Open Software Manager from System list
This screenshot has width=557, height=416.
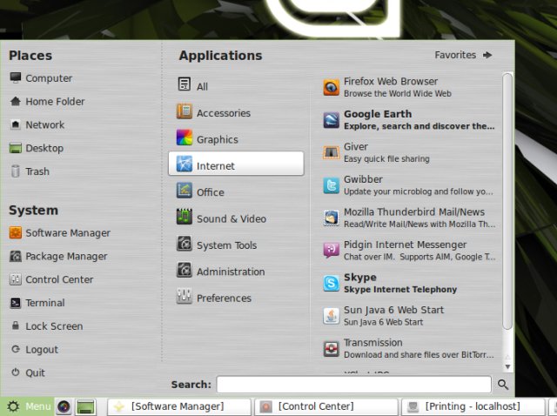tap(67, 233)
